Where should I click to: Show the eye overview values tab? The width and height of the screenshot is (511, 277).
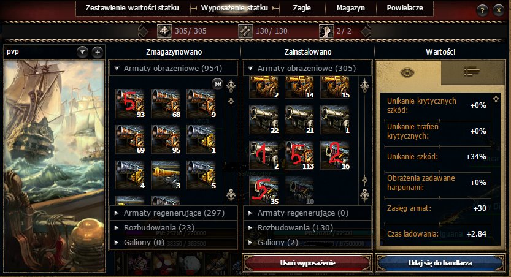tap(408, 72)
